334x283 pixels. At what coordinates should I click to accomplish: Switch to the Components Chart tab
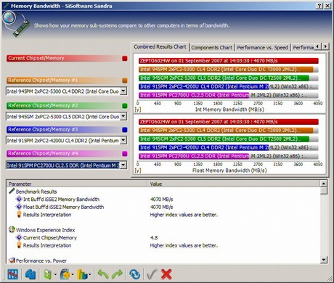[x=212, y=47]
